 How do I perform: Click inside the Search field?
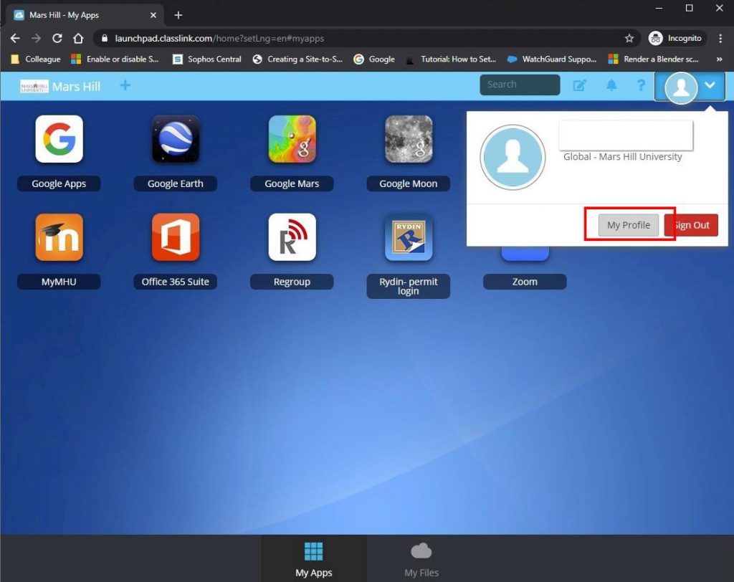(x=519, y=85)
